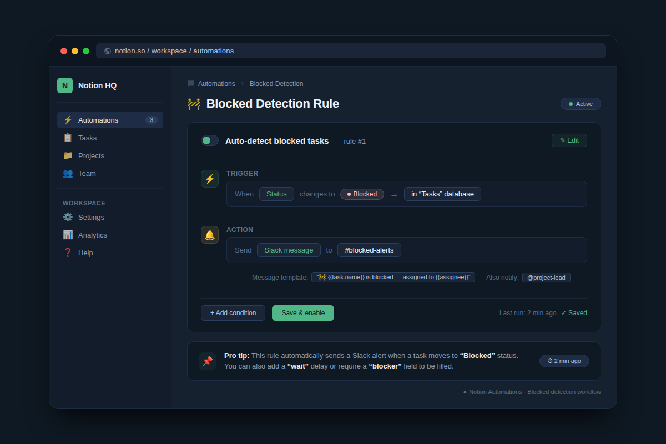Click the lightning bolt Automations sidebar icon

pos(68,120)
